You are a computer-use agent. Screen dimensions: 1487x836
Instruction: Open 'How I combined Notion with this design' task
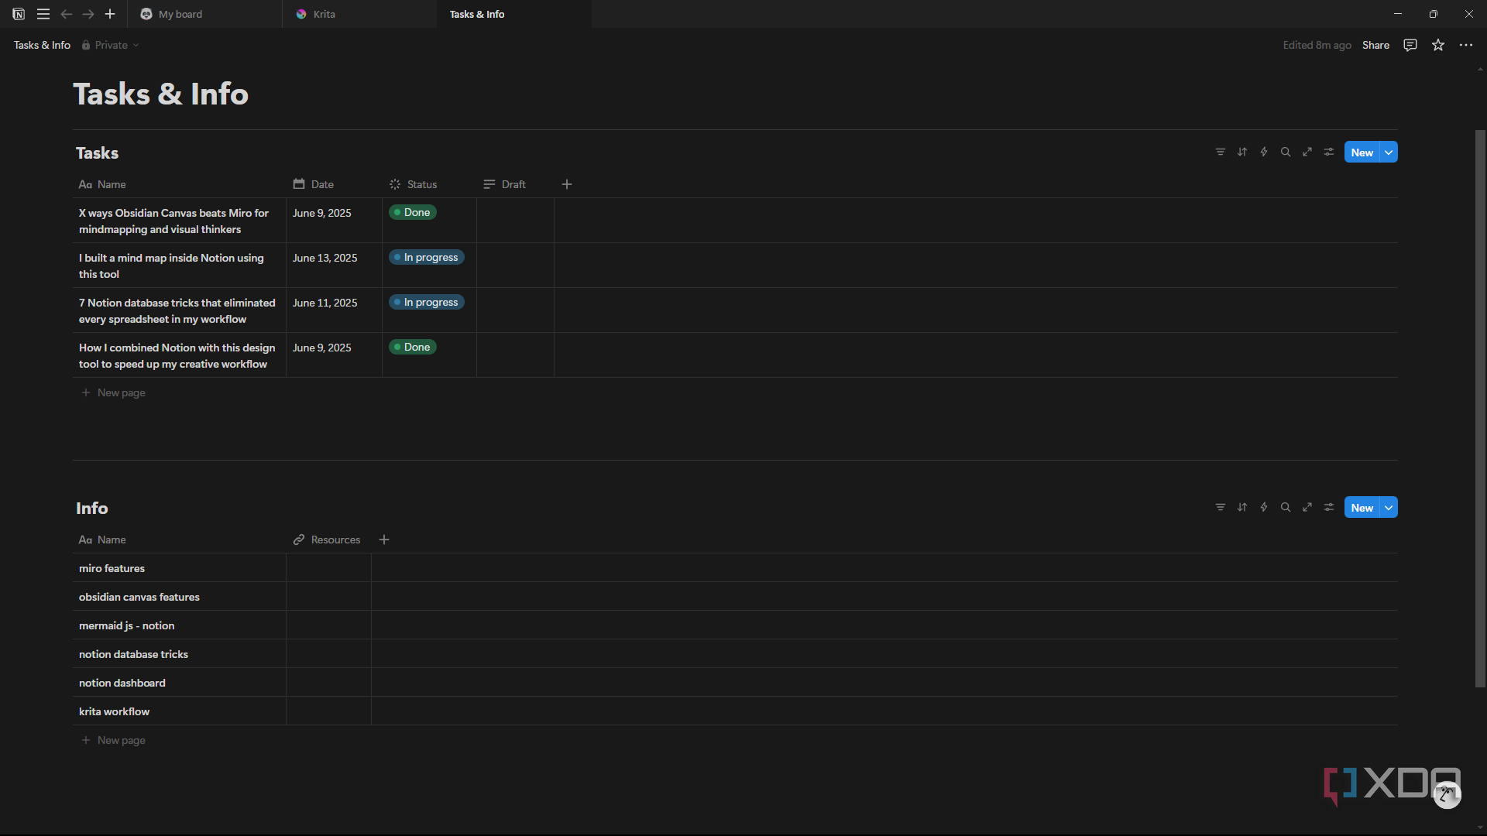tap(177, 355)
